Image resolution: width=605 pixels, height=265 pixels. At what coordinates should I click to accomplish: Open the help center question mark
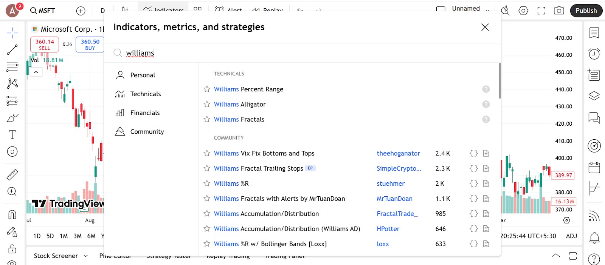(x=594, y=259)
